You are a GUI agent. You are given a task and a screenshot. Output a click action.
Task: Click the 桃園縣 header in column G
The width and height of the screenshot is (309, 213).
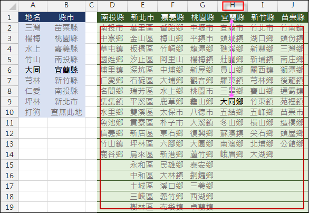pos(202,17)
